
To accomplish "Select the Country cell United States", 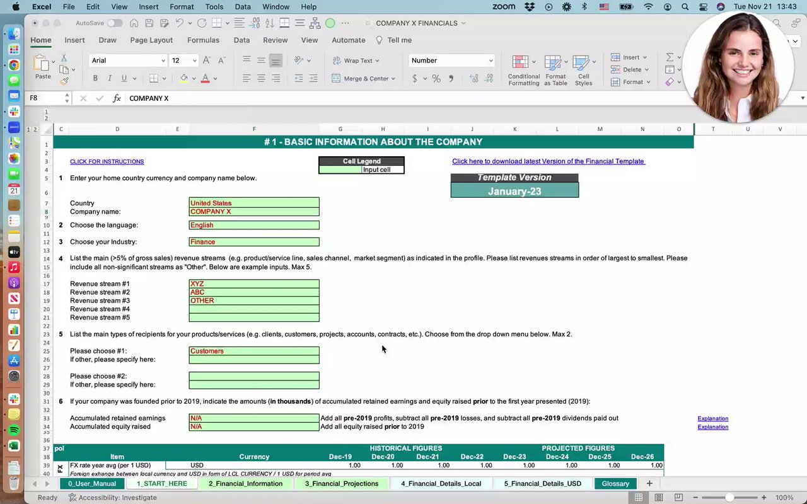I will (254, 203).
